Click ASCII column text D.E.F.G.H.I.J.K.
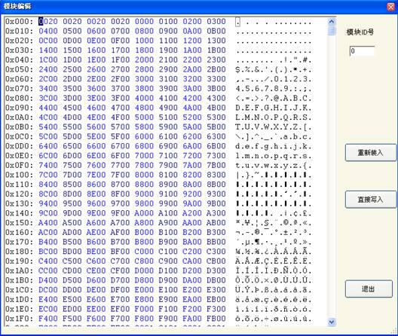Viewport: 398px width, 336px height. (274, 108)
